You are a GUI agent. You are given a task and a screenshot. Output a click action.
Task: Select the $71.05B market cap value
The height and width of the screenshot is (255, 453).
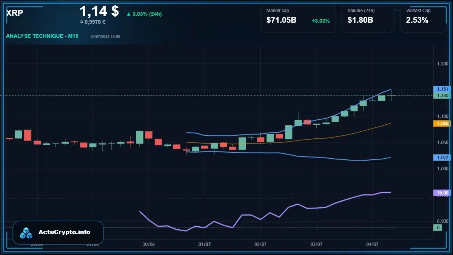tap(282, 20)
